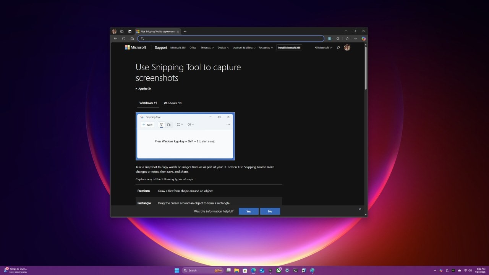Open Browser essentials in the toolbar
Screen dimensions: 489x275
point(338,38)
